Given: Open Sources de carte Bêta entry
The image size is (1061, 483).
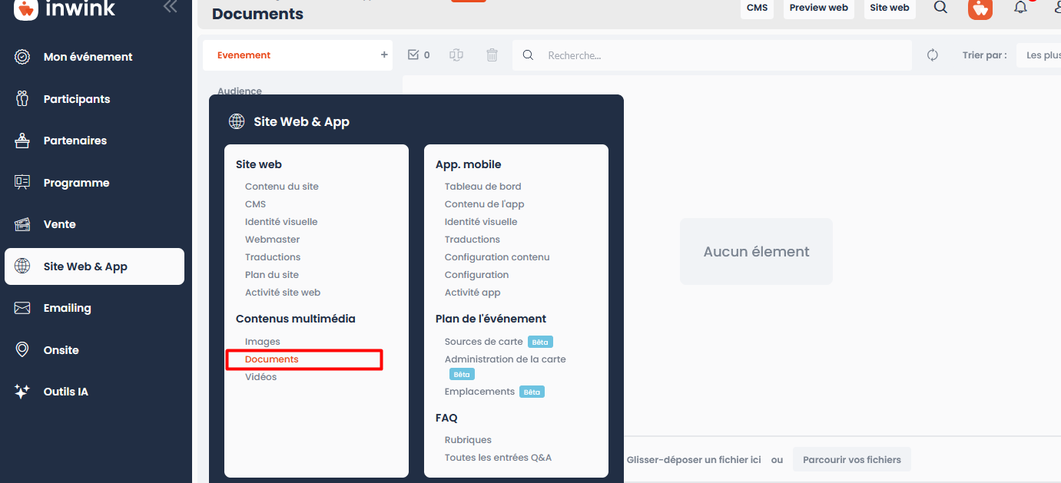Looking at the screenshot, I should [x=483, y=342].
